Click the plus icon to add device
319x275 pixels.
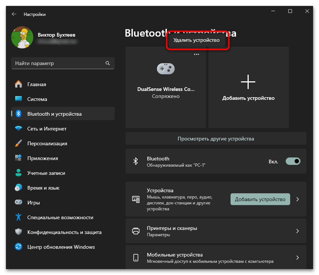(x=248, y=82)
